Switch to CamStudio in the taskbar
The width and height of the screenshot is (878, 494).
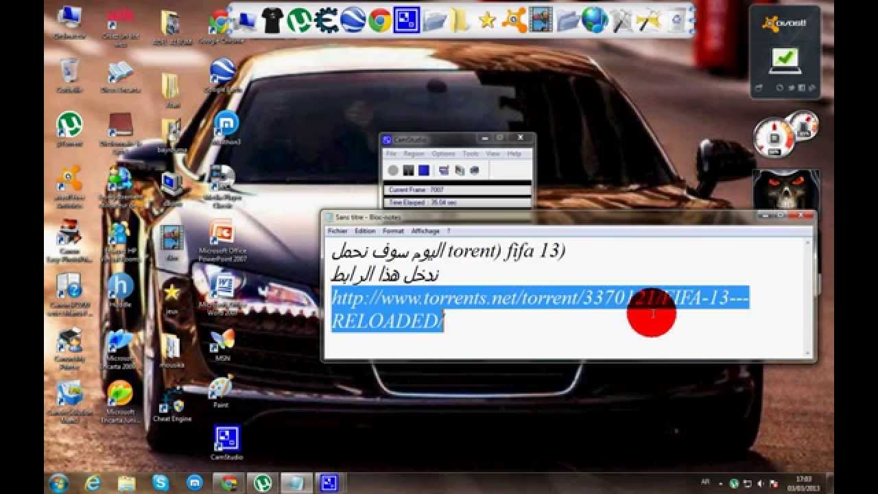pyautogui.click(x=330, y=483)
